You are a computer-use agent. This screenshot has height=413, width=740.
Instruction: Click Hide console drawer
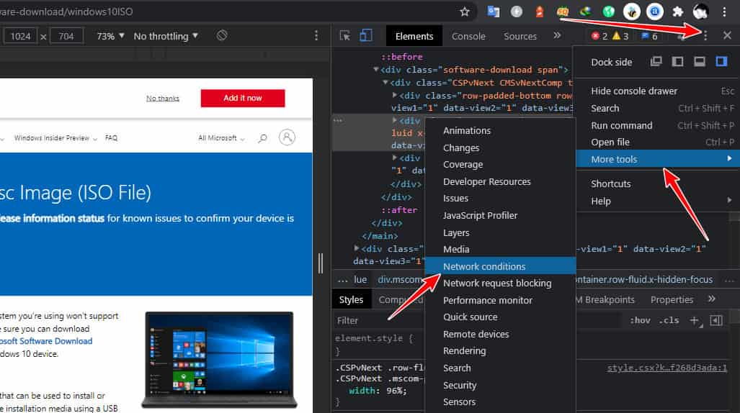pos(657,91)
